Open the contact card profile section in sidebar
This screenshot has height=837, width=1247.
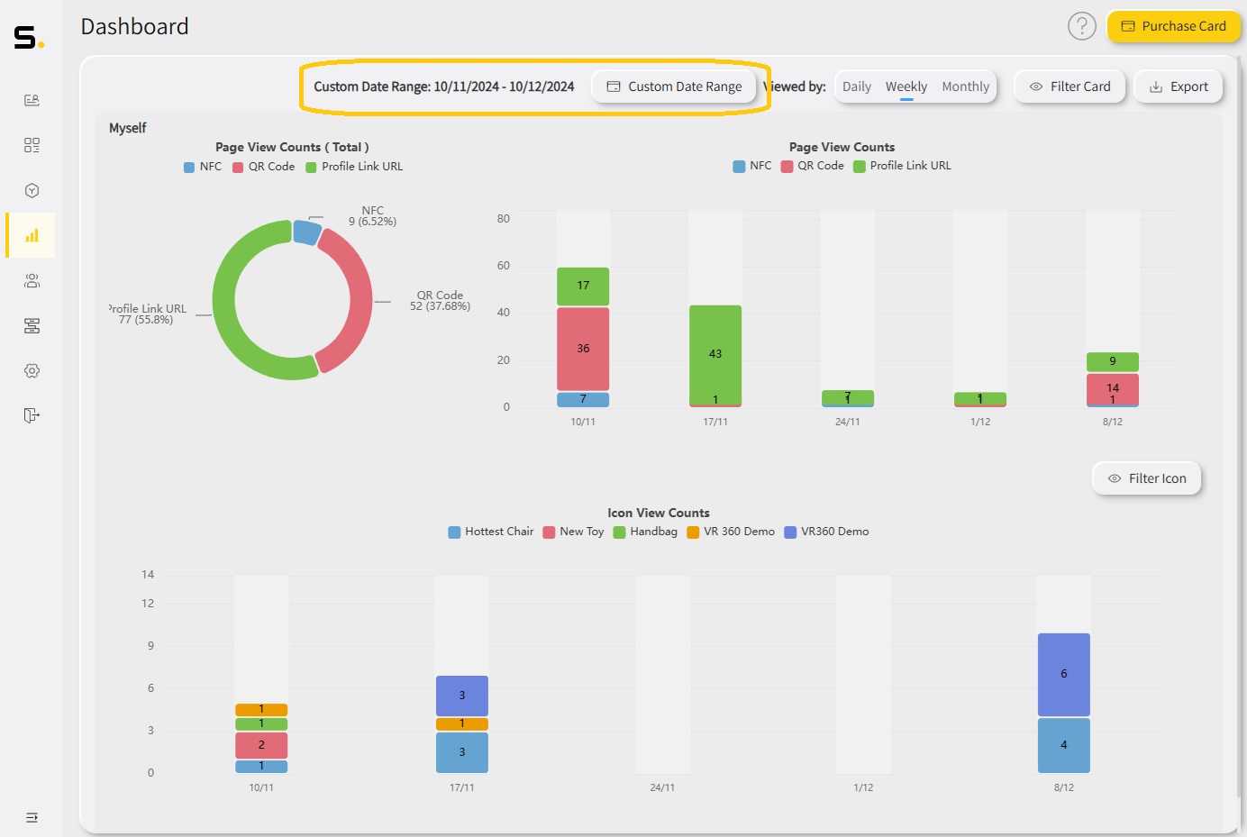tap(32, 99)
